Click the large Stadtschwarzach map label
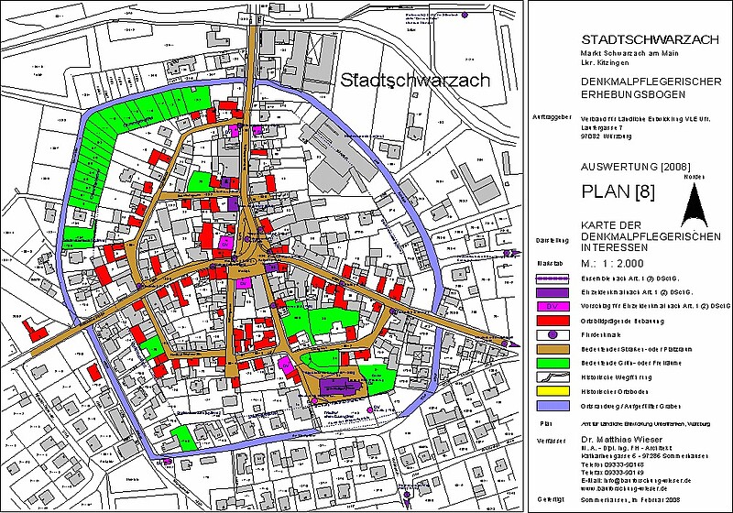Screen dimensions: 733x513 click(x=415, y=80)
